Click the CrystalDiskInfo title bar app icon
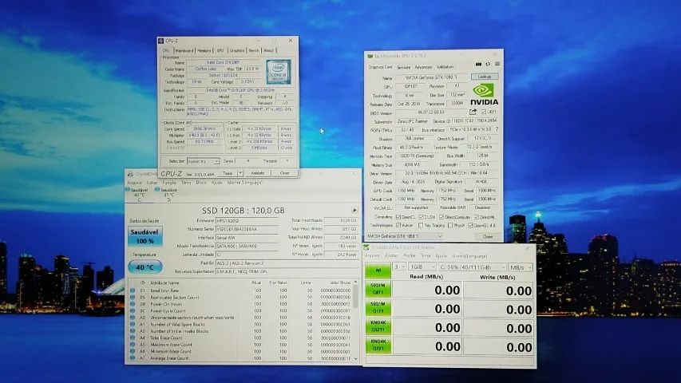Screen dimensions: 681x383 [x=130, y=174]
